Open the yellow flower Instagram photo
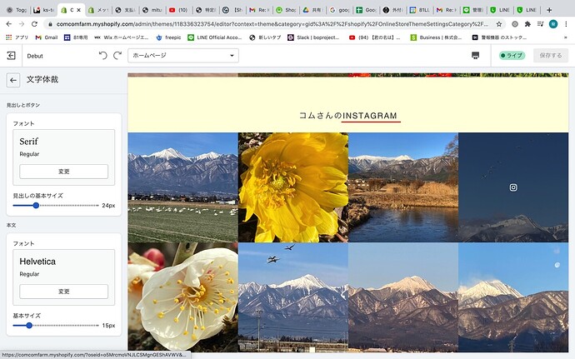 [x=293, y=187]
